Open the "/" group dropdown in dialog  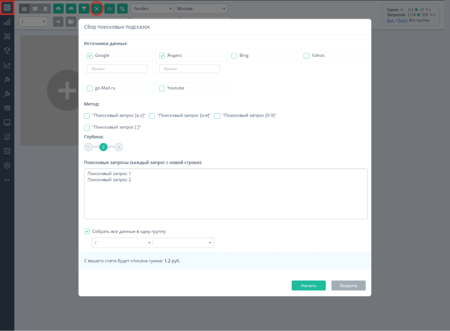pos(122,243)
